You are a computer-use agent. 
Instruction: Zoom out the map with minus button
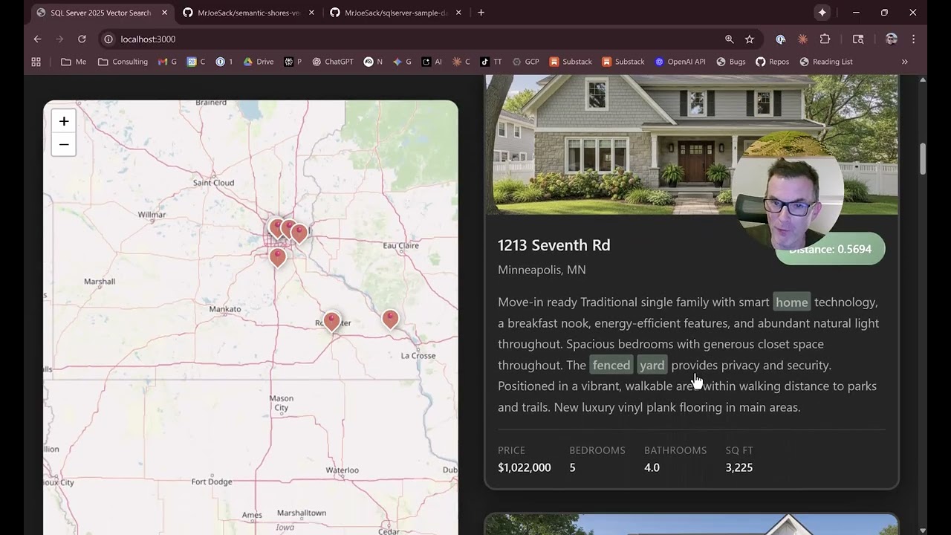[x=64, y=145]
